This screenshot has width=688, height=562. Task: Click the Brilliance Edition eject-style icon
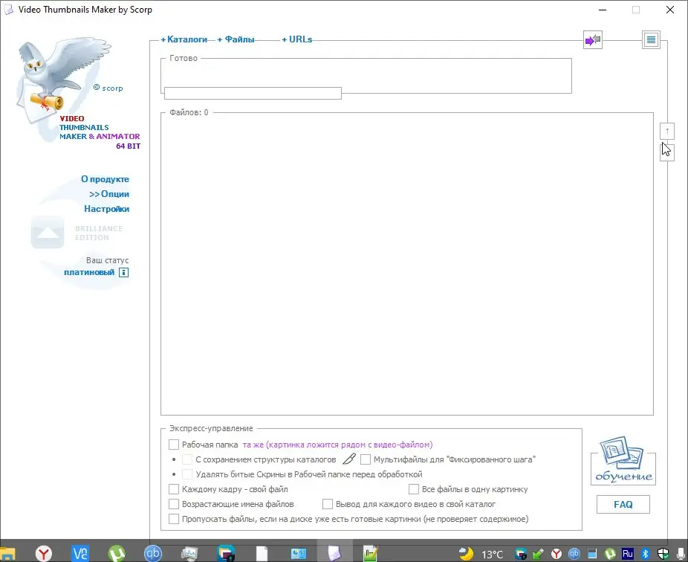(48, 233)
